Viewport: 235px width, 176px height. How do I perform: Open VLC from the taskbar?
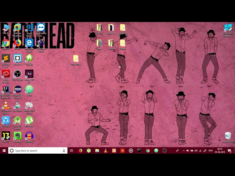pyautogui.click(x=105, y=151)
